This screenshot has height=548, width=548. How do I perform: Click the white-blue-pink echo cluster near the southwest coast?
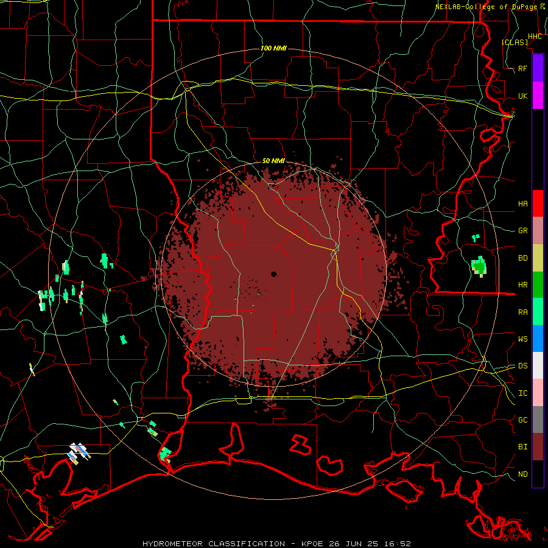[x=79, y=453]
